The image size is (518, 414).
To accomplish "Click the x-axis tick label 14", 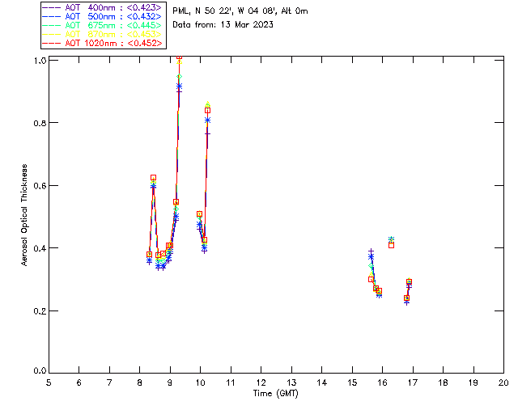I will pyautogui.click(x=322, y=383).
